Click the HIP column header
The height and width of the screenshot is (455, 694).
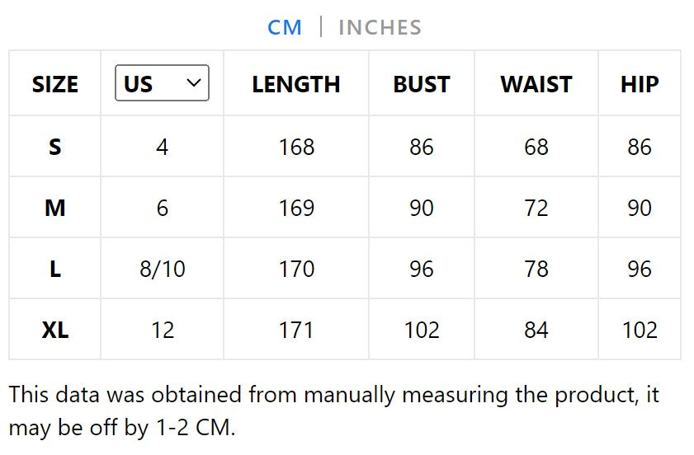(640, 84)
